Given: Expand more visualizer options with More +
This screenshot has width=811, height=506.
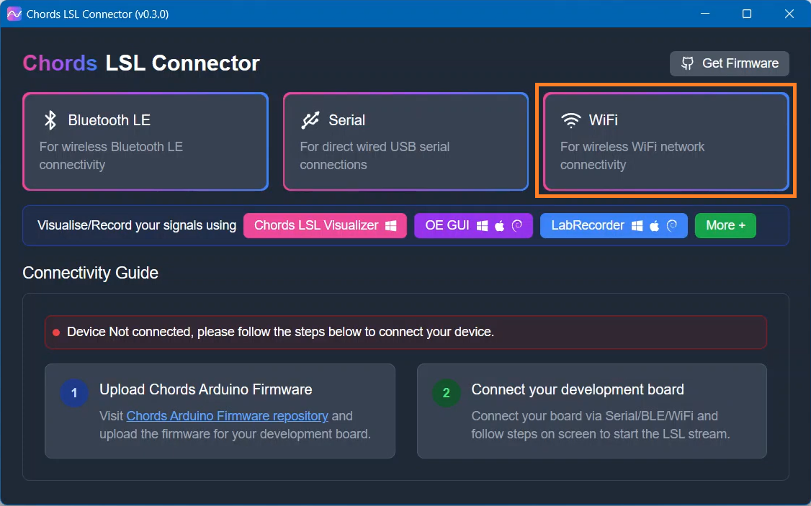Looking at the screenshot, I should pyautogui.click(x=725, y=225).
